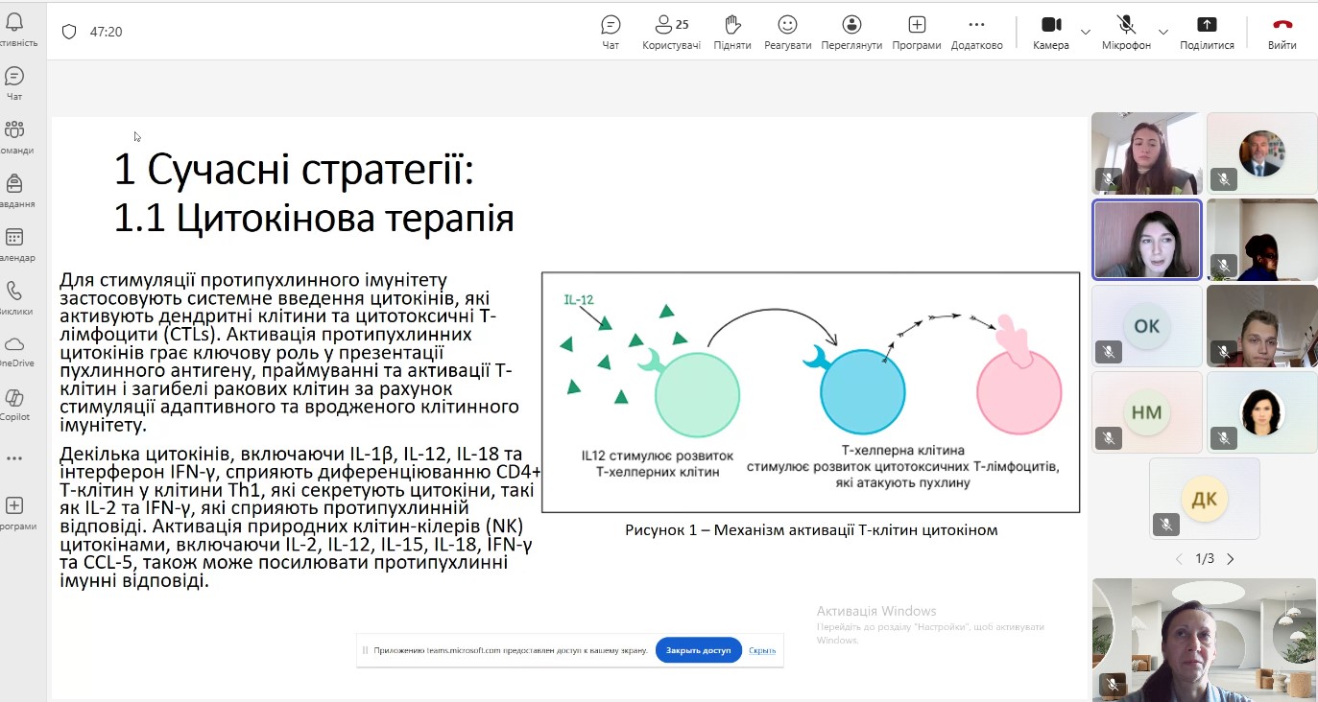Expand the microphone options dropdown arrow
The height and width of the screenshot is (702, 1318).
click(x=1163, y=32)
